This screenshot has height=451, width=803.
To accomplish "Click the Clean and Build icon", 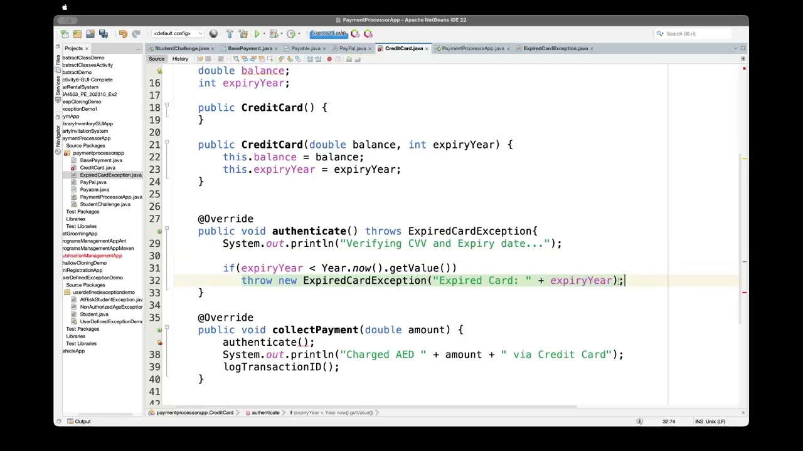I will coord(243,34).
